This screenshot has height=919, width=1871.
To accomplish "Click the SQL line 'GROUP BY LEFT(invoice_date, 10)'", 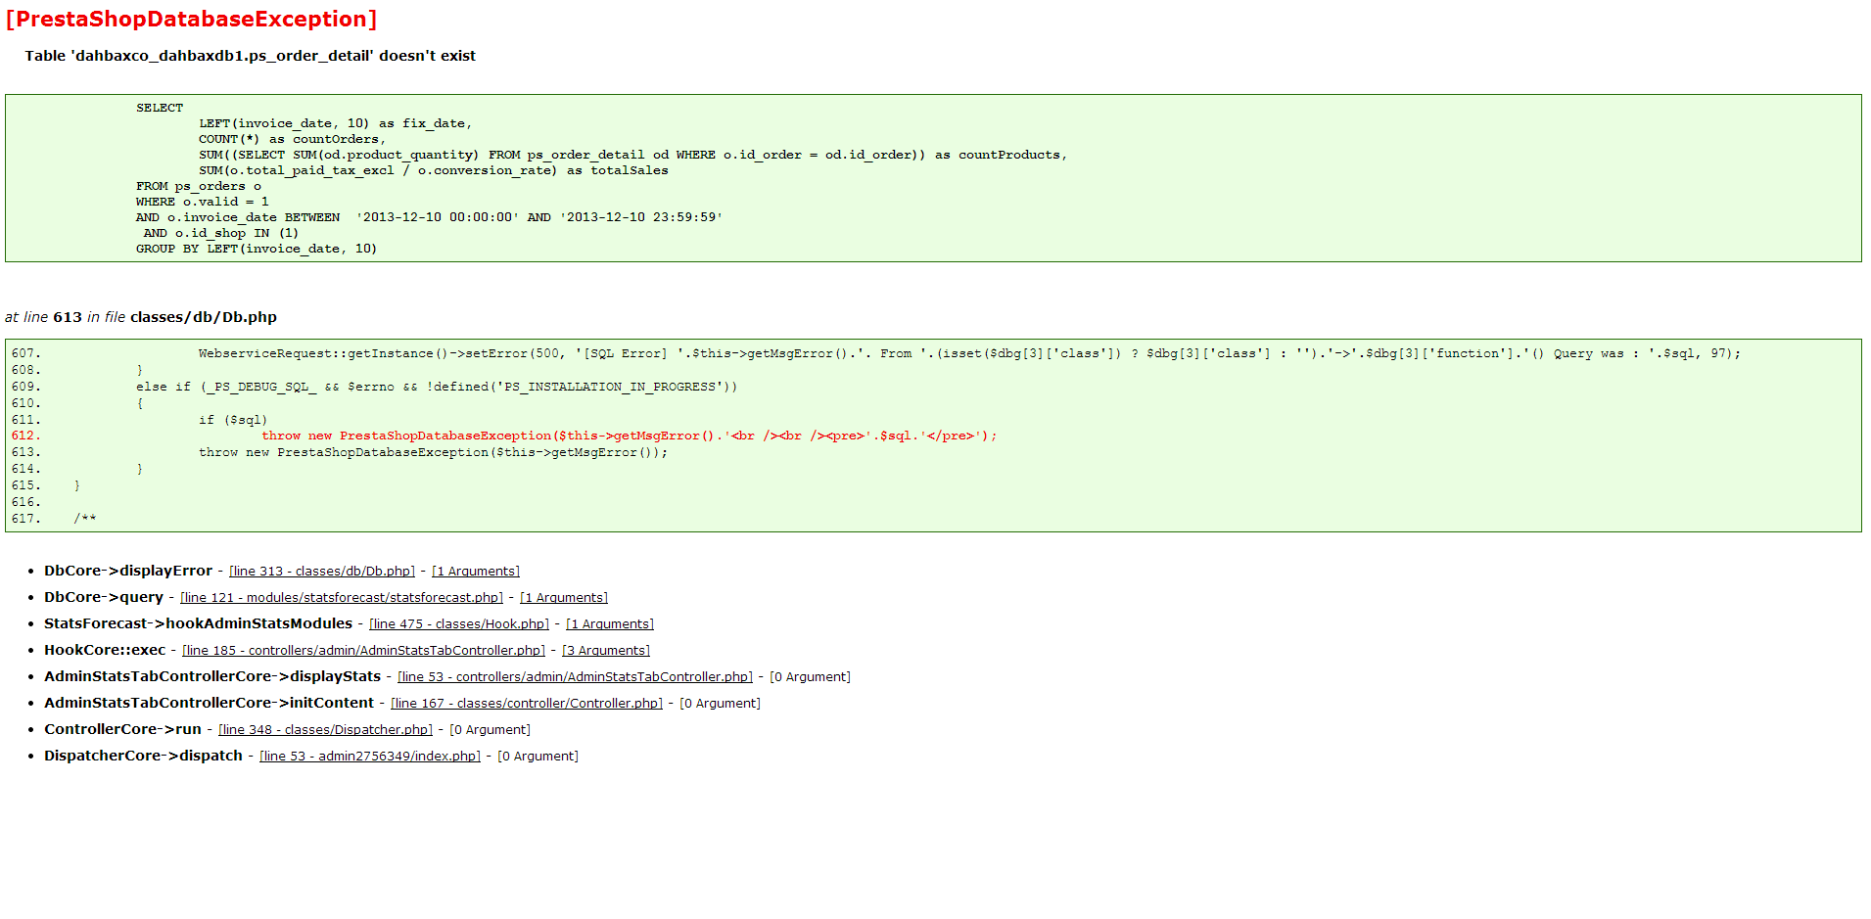I will (x=257, y=250).
